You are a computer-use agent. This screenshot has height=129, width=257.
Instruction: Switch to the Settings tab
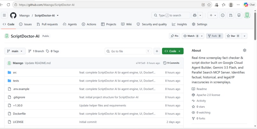click(200, 24)
